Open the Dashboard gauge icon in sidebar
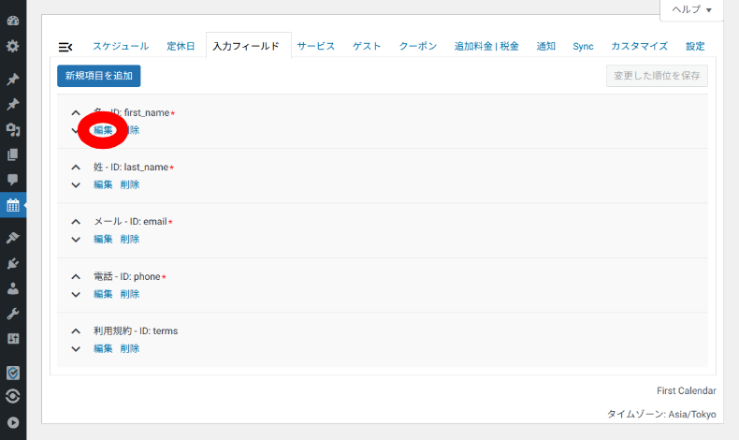This screenshot has width=739, height=440. (x=13, y=21)
